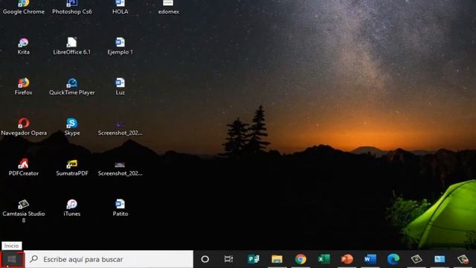Select the Camtasia Studio 8 desktop shortcut

[x=23, y=211]
